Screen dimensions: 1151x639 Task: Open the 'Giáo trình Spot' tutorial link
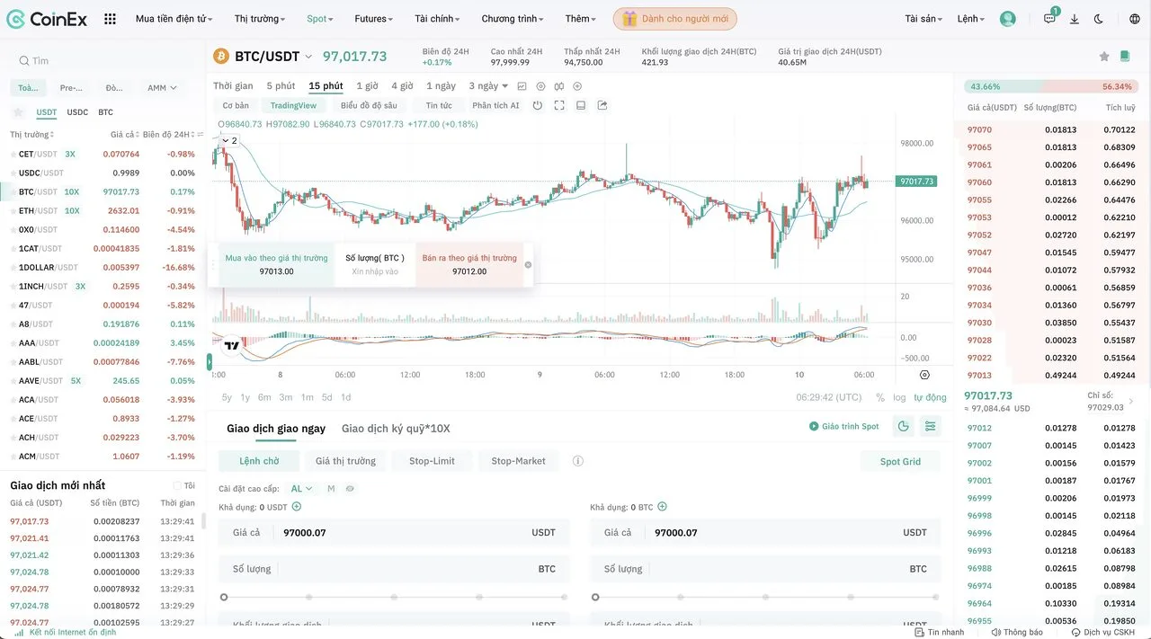pos(843,426)
